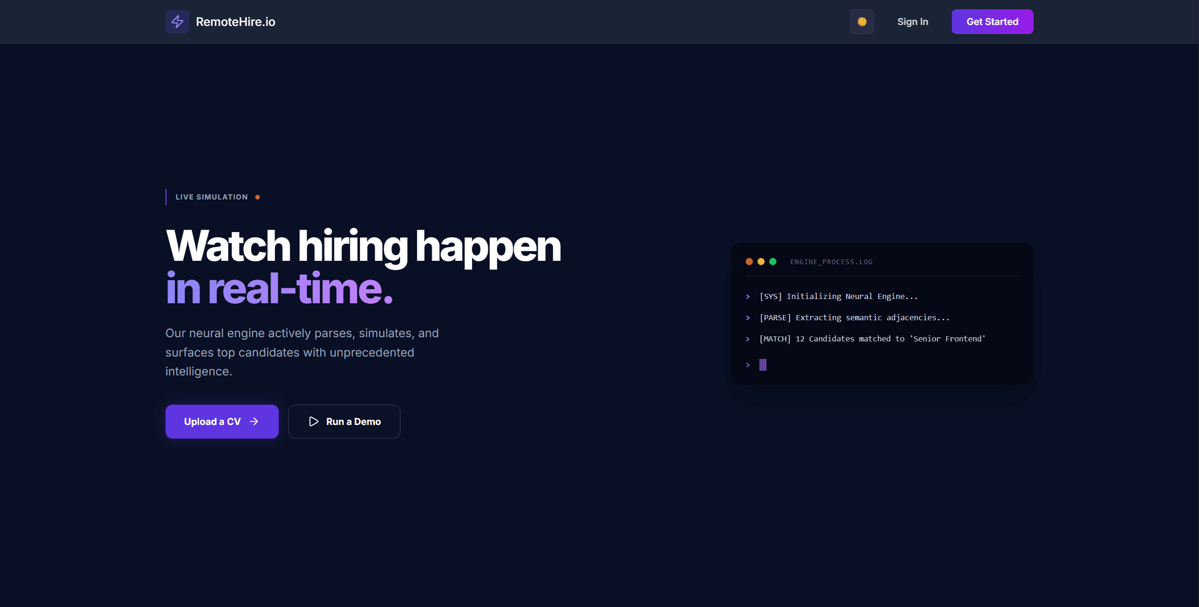Click the '[PARSE] Extracting semantic adjacencies...' log line
1199x607 pixels.
click(x=854, y=317)
